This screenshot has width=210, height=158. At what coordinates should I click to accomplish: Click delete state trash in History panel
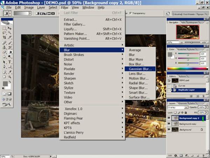click(x=203, y=96)
